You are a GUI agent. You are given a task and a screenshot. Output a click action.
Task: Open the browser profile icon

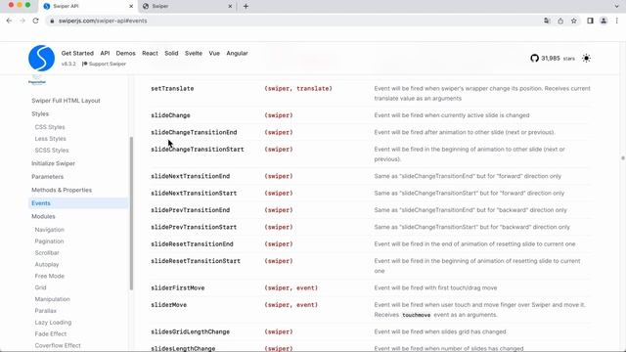pos(604,21)
